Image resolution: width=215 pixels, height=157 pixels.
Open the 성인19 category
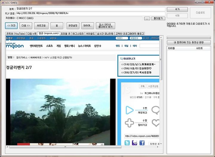pos(97,46)
